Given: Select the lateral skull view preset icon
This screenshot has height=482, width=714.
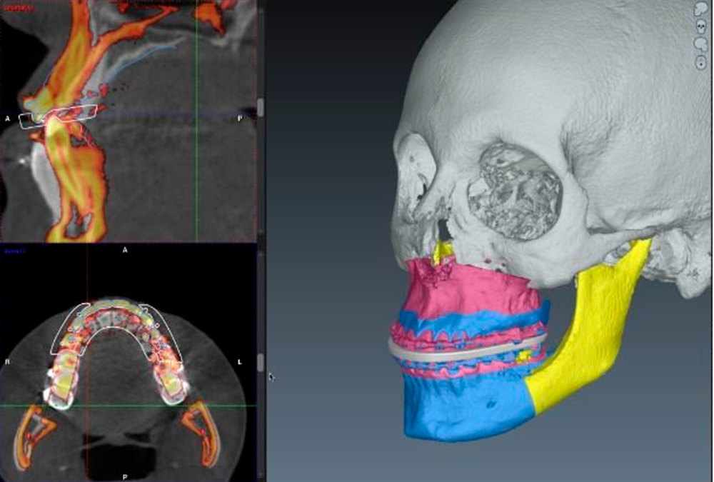Looking at the screenshot, I should pyautogui.click(x=700, y=9).
